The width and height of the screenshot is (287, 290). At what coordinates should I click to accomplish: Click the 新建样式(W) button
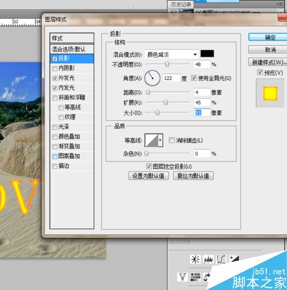pos(269,62)
